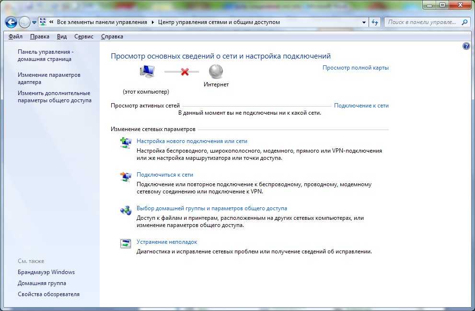Click the Back navigation arrow button
Screen dimensions: 475x311
11,22
